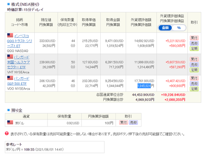Viewport: 211px width, 159px height.
Task: Click US flag icon in QQQ row
Action: [10, 35]
